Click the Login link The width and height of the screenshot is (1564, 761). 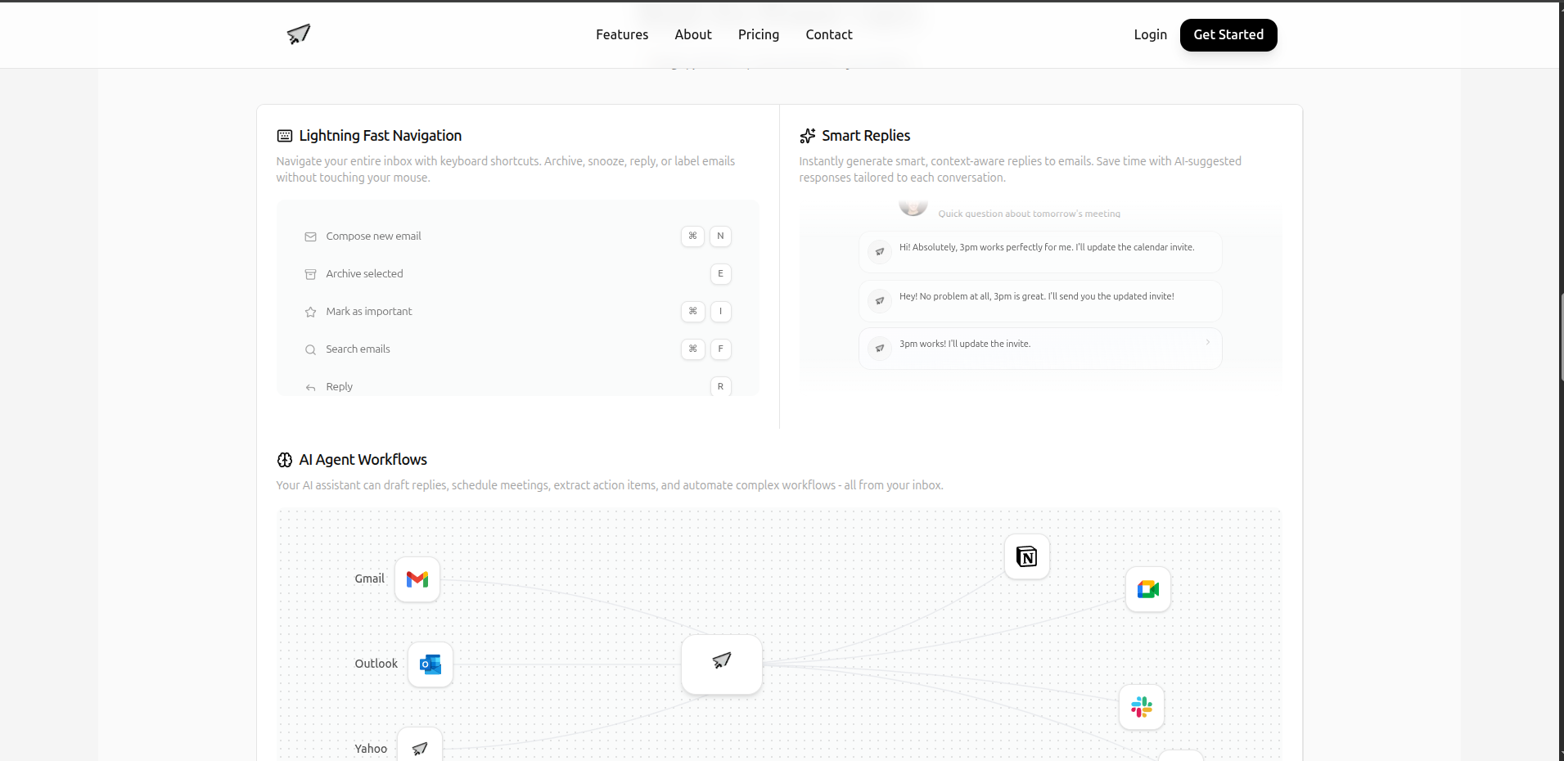[1150, 34]
